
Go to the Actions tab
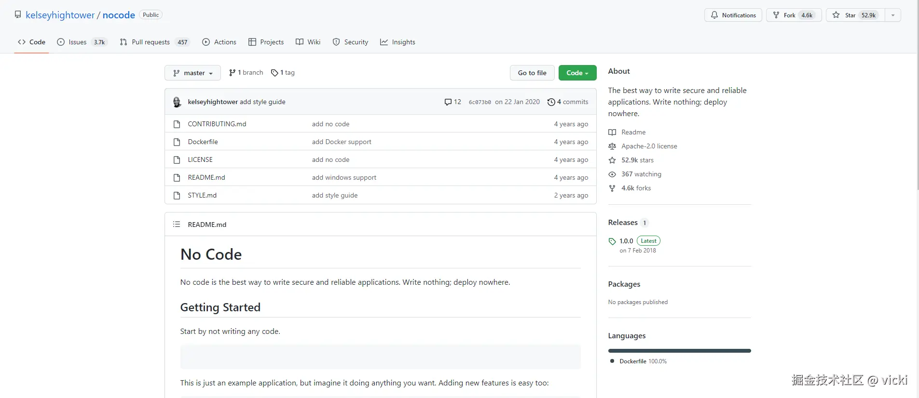coord(219,42)
